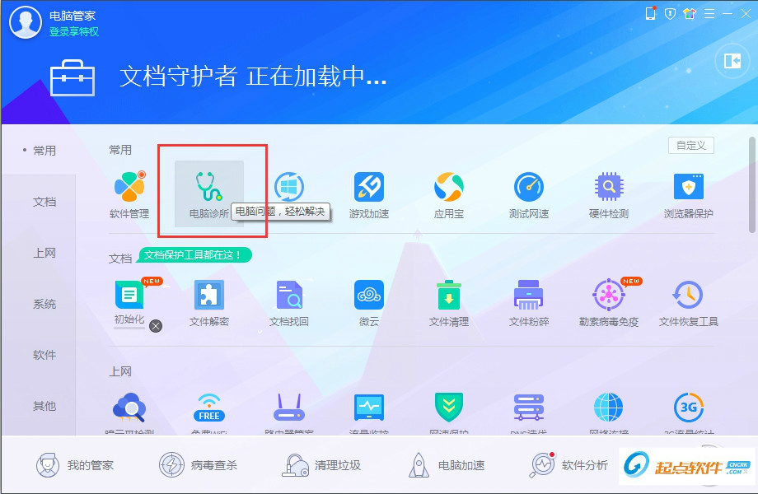Open 文件粉碎 file shredder

529,303
